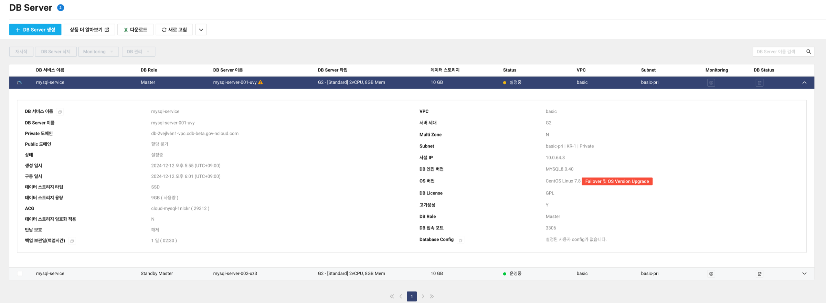The width and height of the screenshot is (826, 303).
Task: Click the Status column header
Action: [x=509, y=70]
